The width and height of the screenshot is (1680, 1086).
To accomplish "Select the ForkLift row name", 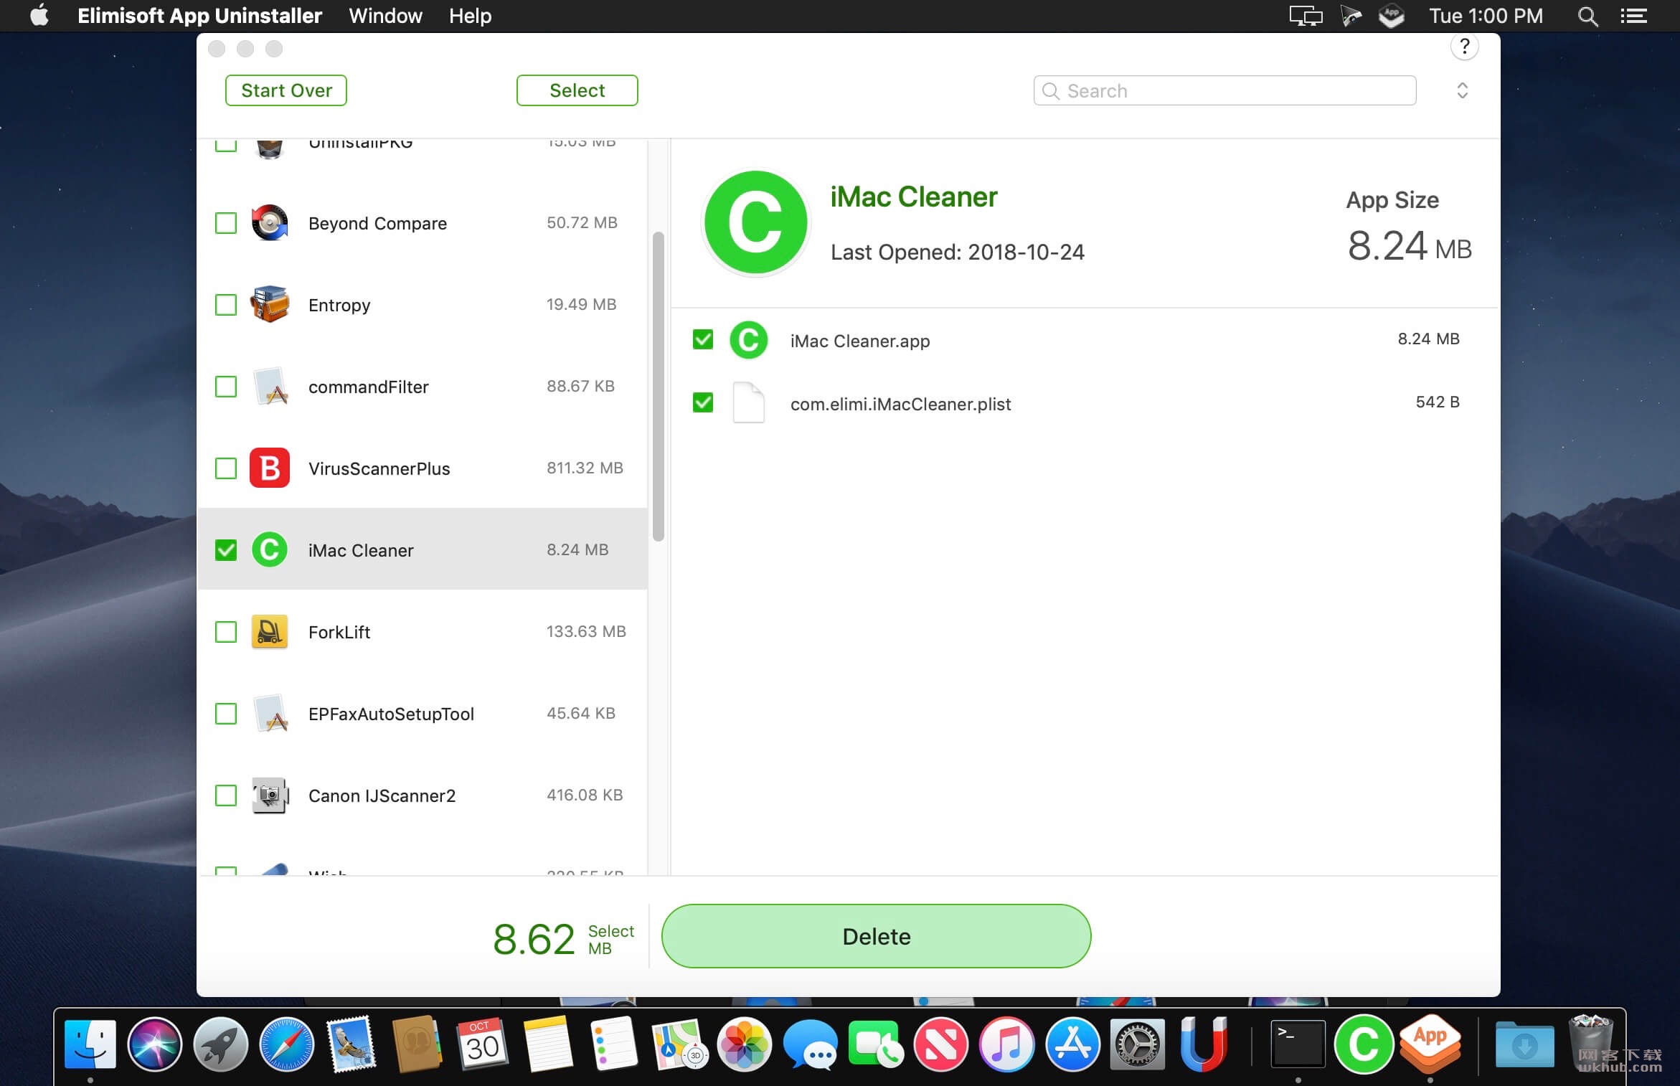I will 339,632.
